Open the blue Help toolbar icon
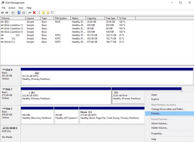 [19, 13]
